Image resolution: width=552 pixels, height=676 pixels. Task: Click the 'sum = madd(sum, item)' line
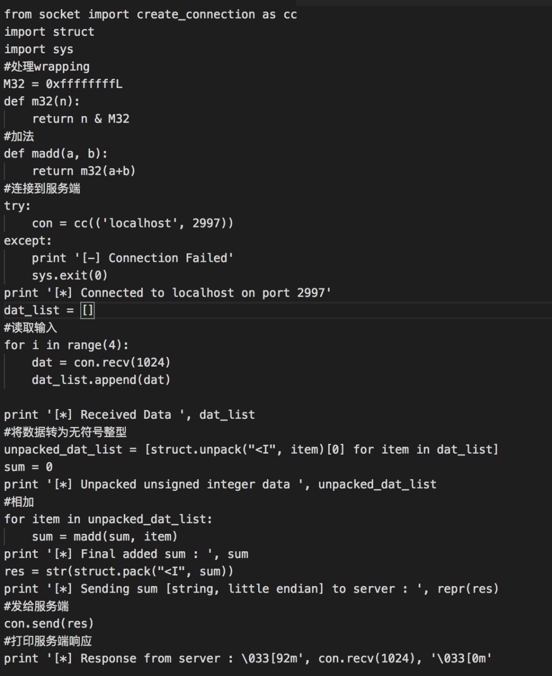(104, 536)
